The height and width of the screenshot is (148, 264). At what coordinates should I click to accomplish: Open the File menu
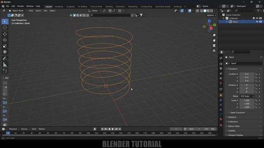pyautogui.click(x=7, y=6)
